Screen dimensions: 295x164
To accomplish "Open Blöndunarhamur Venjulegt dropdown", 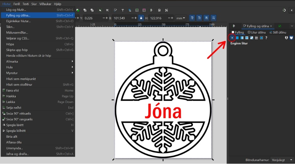I will click(282, 160).
